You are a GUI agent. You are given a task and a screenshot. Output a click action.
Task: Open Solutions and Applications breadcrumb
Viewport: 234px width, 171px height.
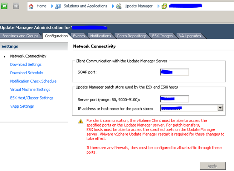click(x=85, y=6)
